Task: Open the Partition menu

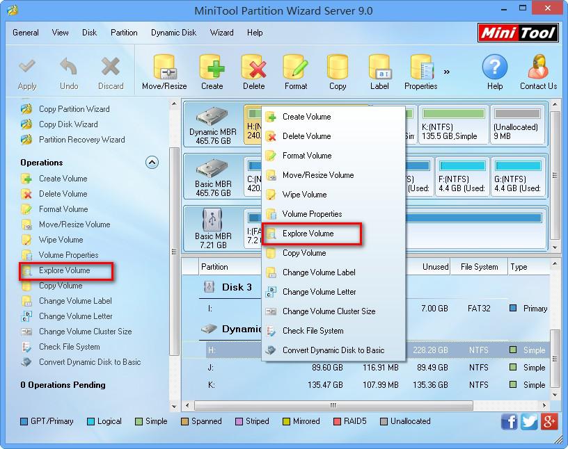Action: tap(124, 33)
